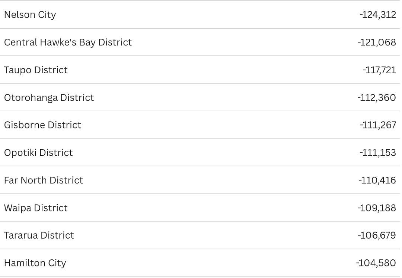
Task: Click the value -111,267
Action: pyautogui.click(x=378, y=125)
